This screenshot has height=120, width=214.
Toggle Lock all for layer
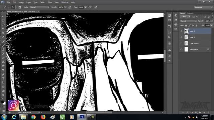click(196, 25)
